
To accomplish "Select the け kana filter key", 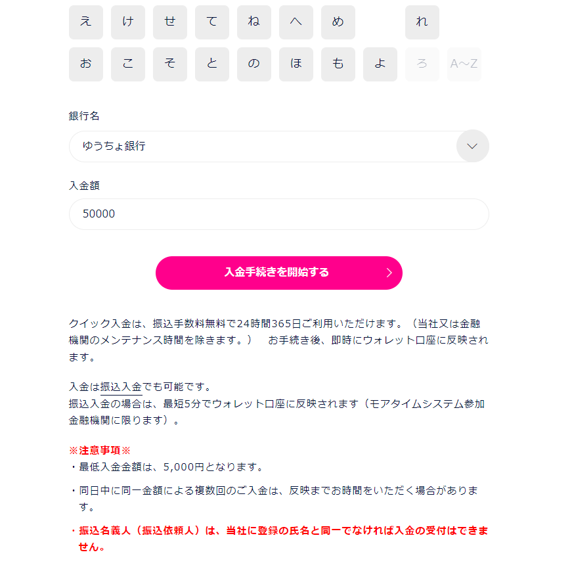I will tap(128, 22).
